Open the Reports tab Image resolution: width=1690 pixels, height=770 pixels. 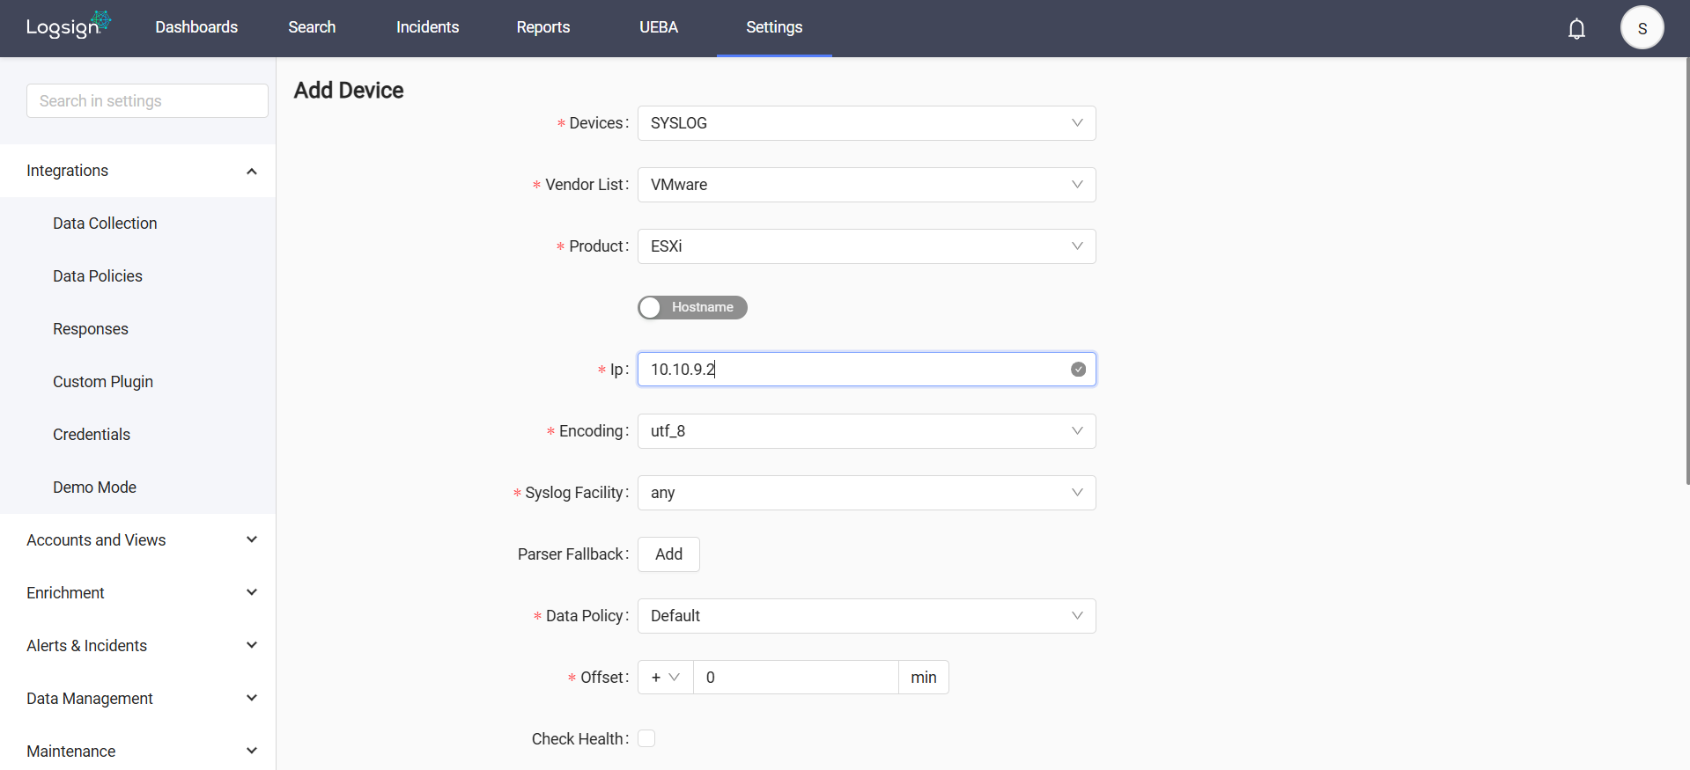pyautogui.click(x=543, y=27)
